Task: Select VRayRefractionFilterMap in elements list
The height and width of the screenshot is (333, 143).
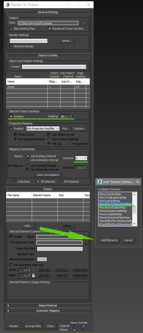Action: point(114,218)
